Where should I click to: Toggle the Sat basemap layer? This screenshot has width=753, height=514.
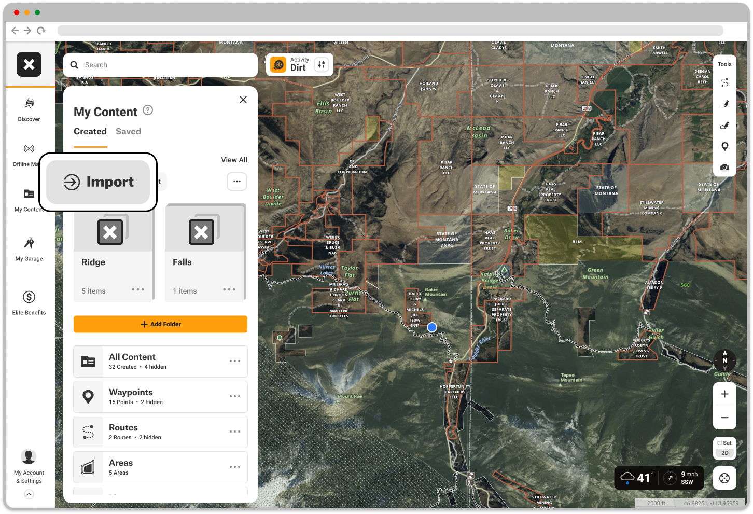click(x=724, y=443)
